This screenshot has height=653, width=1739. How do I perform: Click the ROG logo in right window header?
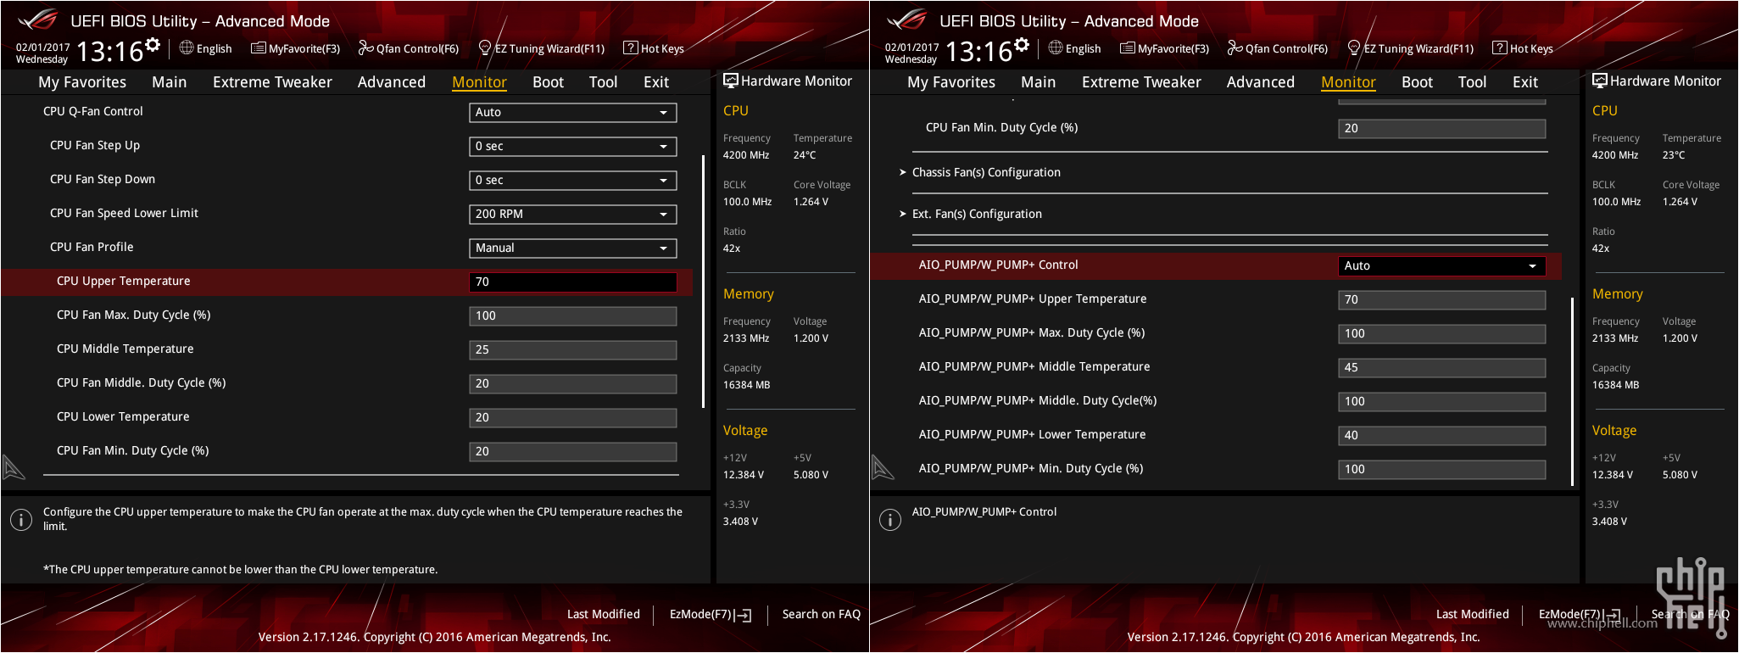pos(907,20)
